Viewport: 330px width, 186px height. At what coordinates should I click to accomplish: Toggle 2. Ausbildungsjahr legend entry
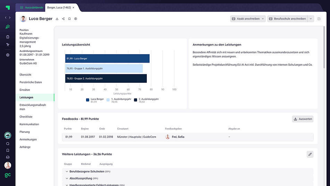tap(146, 100)
